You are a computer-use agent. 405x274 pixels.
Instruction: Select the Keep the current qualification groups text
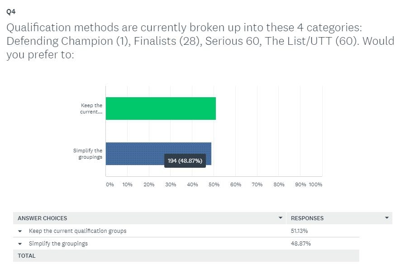coord(77,231)
